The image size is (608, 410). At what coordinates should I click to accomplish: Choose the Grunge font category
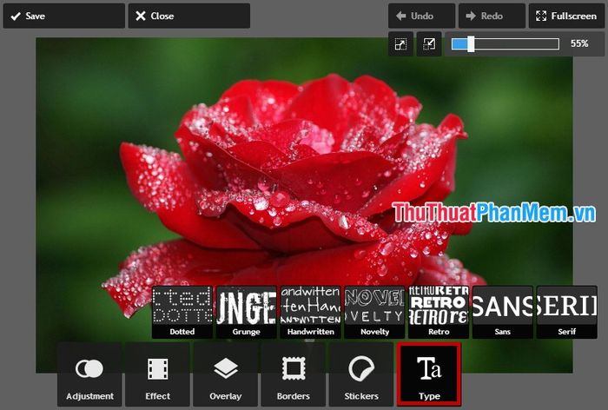point(246,312)
